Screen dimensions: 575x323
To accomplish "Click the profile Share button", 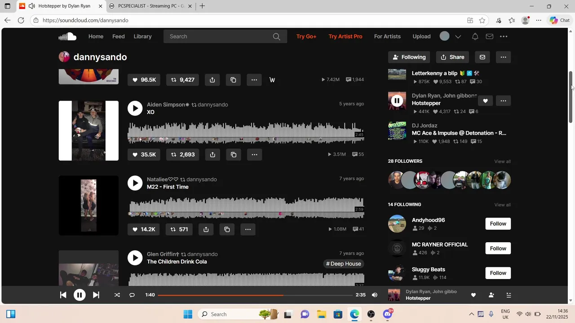I will pyautogui.click(x=452, y=57).
